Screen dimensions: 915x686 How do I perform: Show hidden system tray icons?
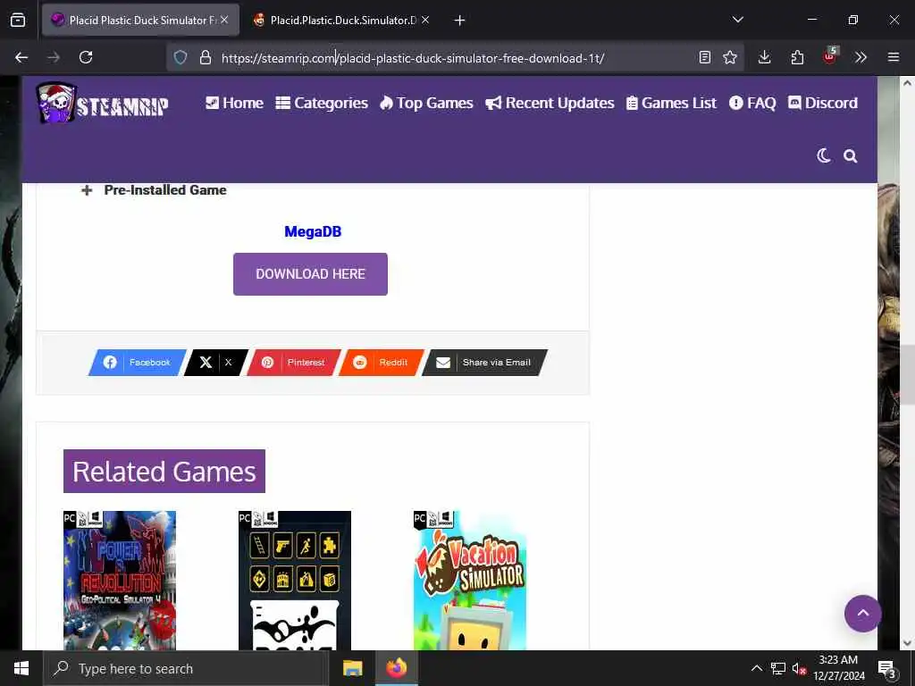tap(756, 668)
